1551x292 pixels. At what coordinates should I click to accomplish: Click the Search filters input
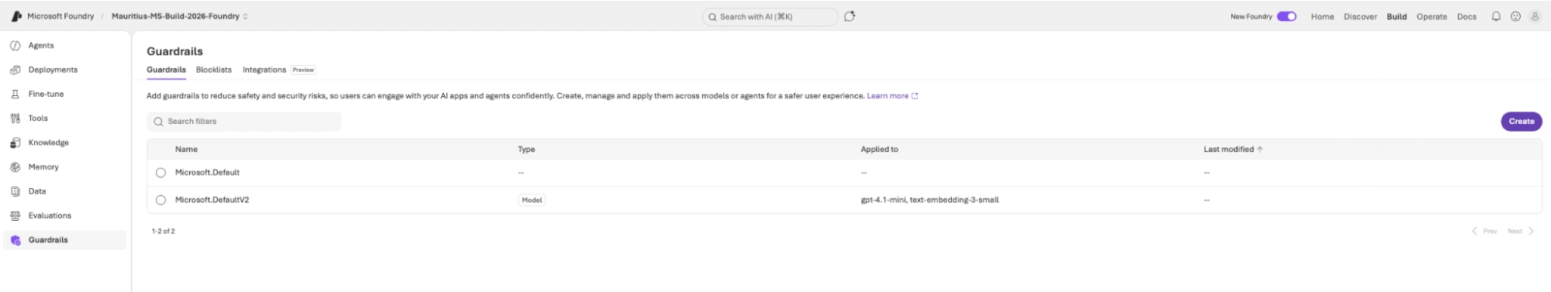coord(244,122)
